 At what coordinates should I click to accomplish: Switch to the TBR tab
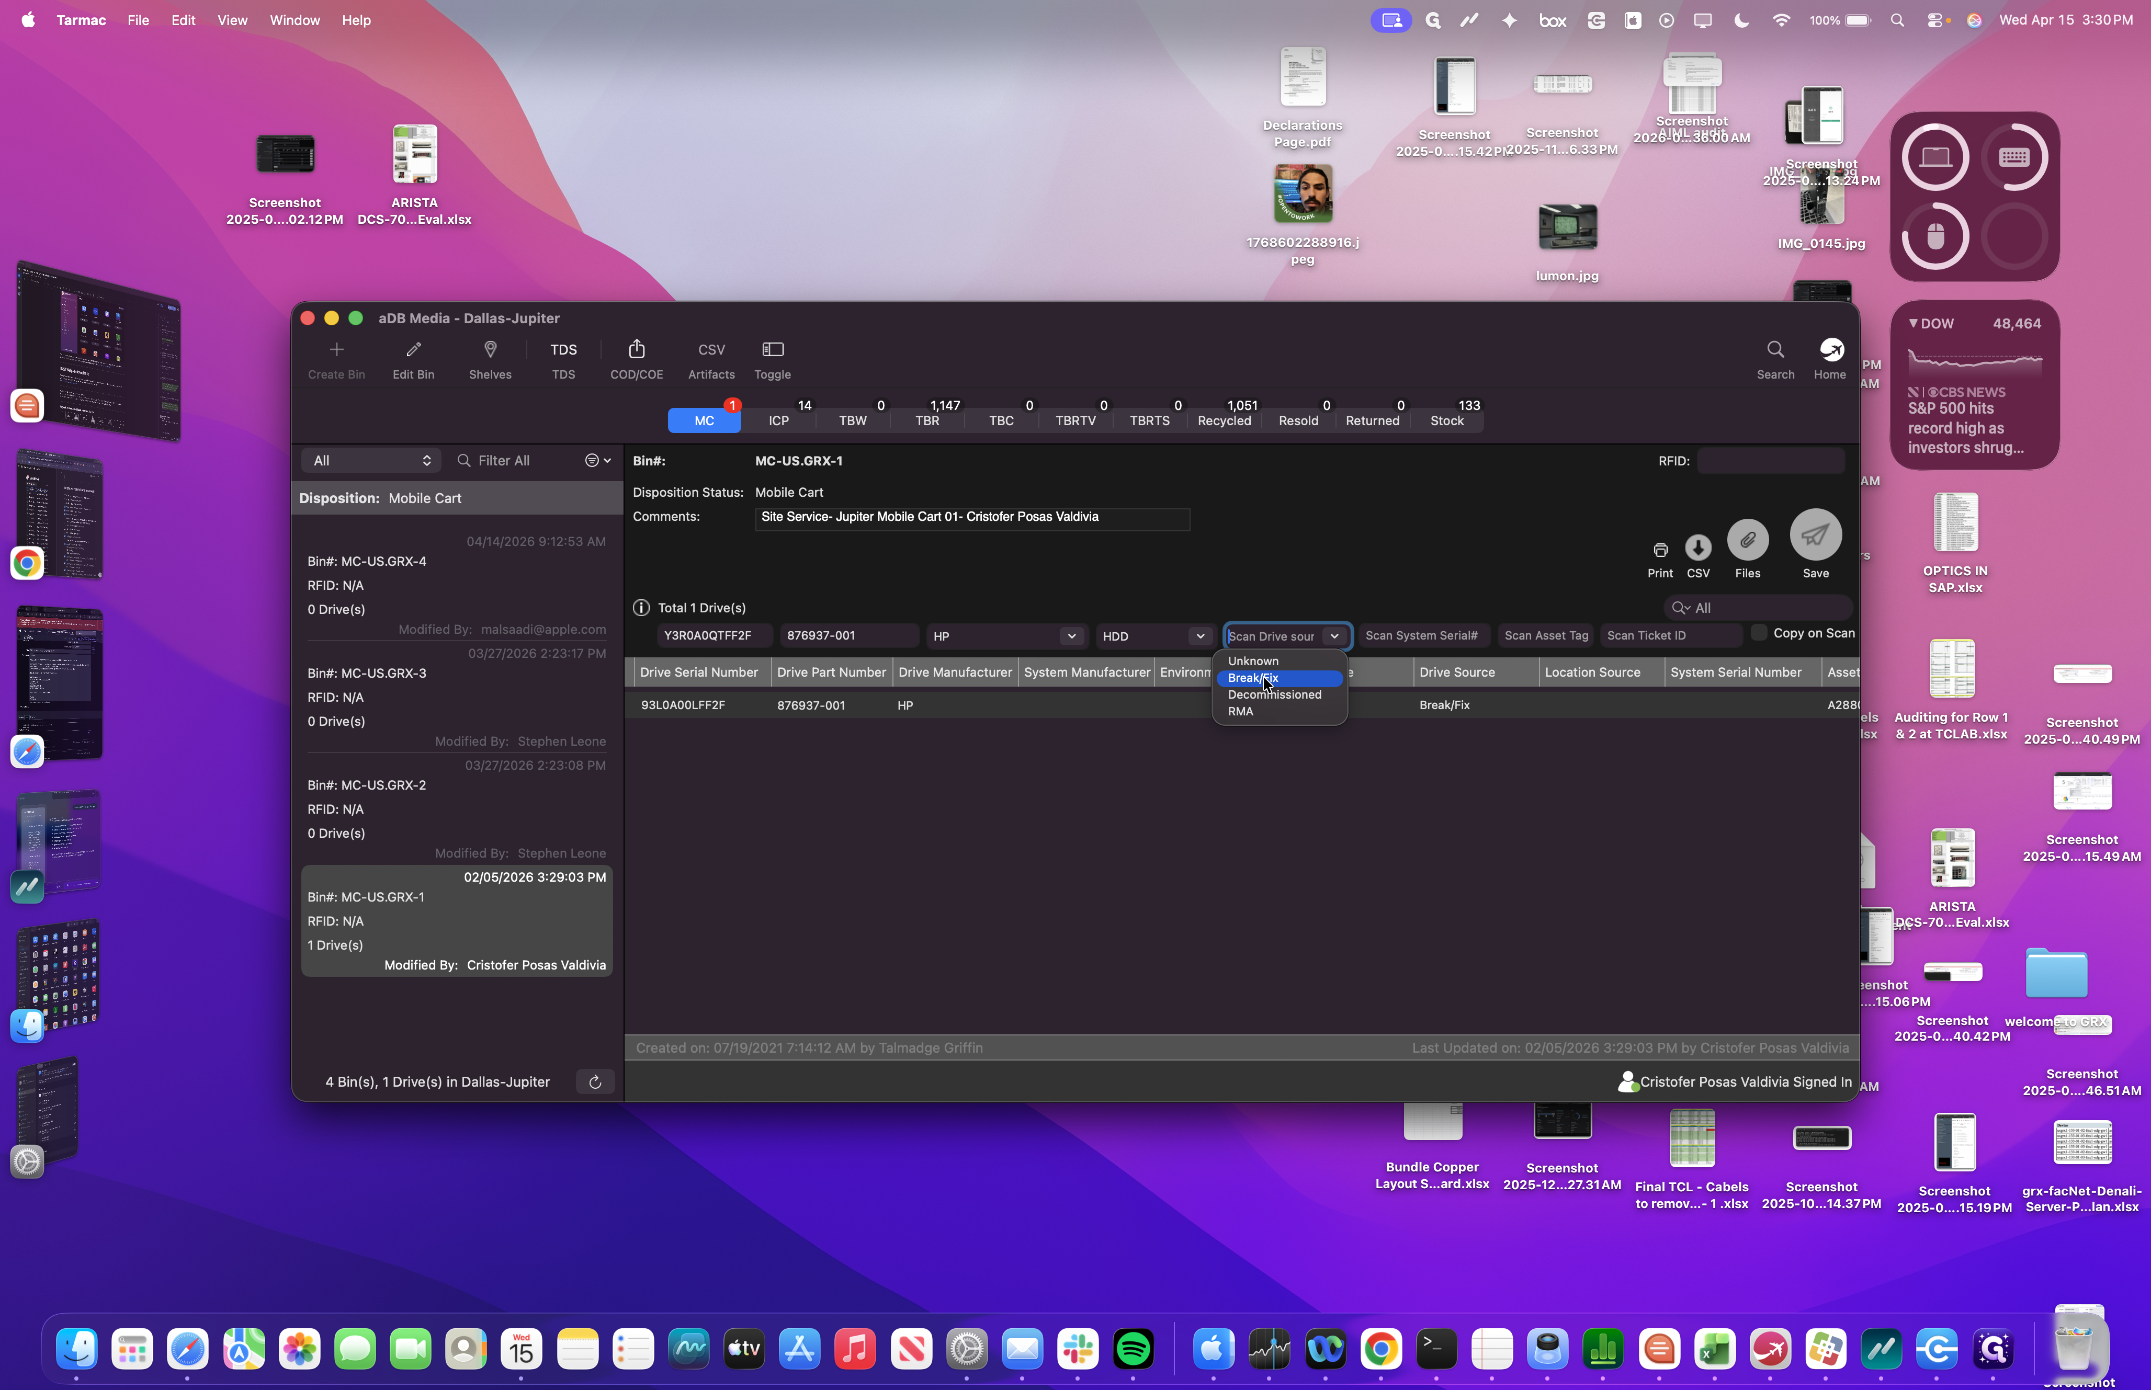[926, 420]
